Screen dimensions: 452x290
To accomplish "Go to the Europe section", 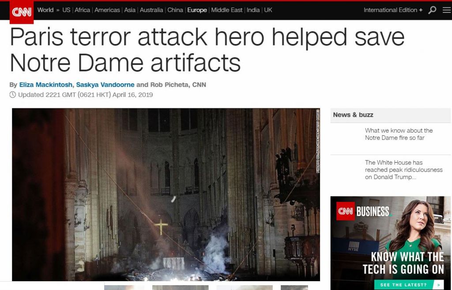I will click(197, 10).
